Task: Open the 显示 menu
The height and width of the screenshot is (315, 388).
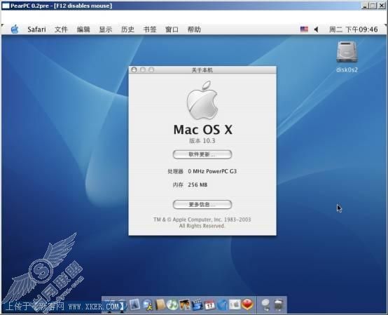Action: click(106, 29)
